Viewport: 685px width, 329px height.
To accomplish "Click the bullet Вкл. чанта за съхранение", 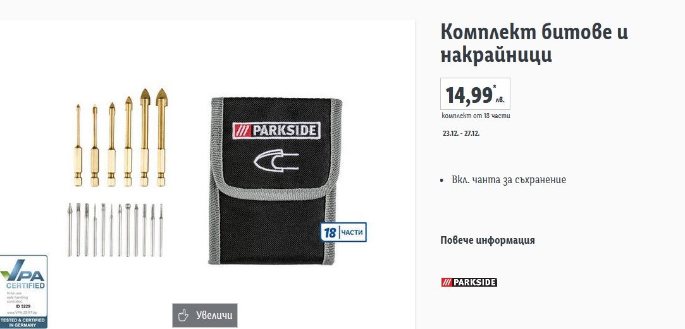I will pos(509,180).
